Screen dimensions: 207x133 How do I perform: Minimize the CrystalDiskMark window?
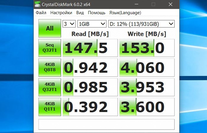136,4
